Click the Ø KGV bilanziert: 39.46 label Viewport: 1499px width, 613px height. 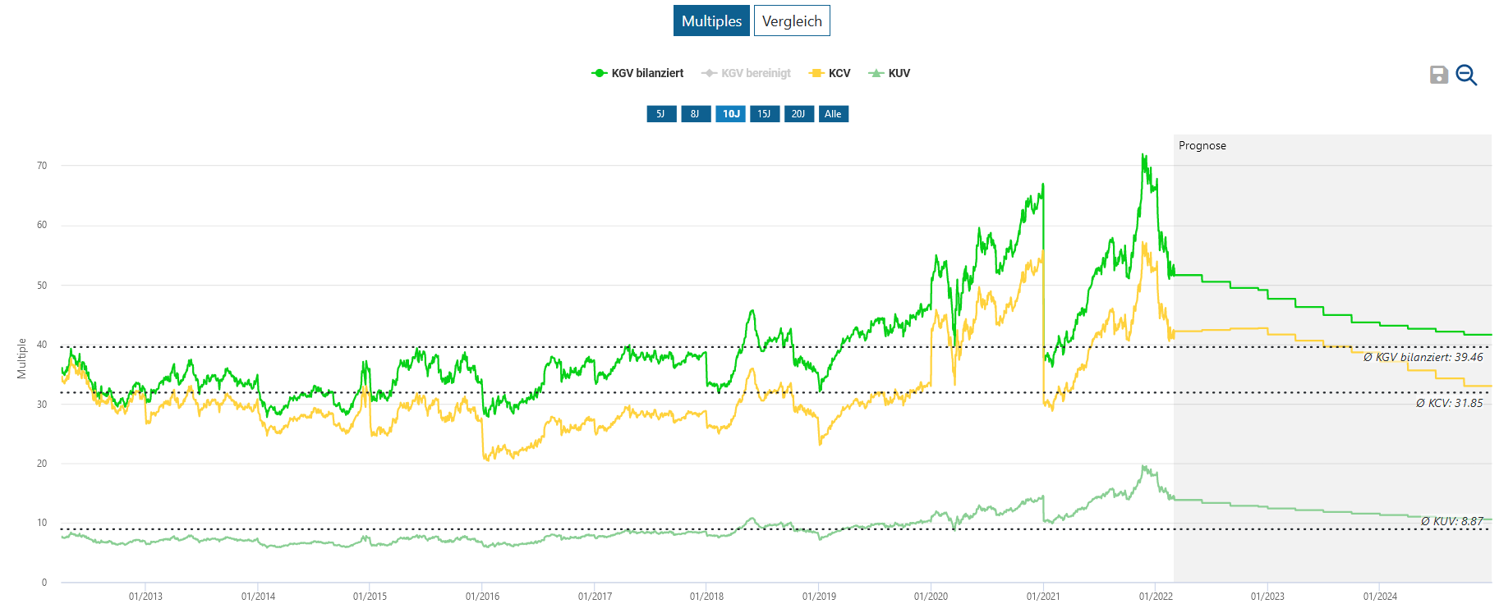coord(1423,357)
